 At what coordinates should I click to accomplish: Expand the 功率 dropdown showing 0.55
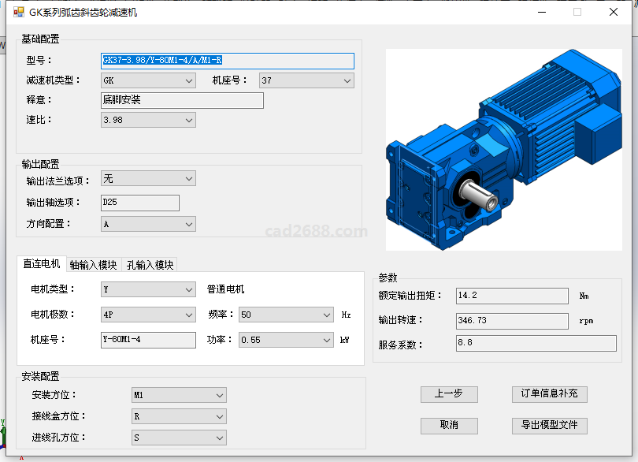(x=286, y=340)
